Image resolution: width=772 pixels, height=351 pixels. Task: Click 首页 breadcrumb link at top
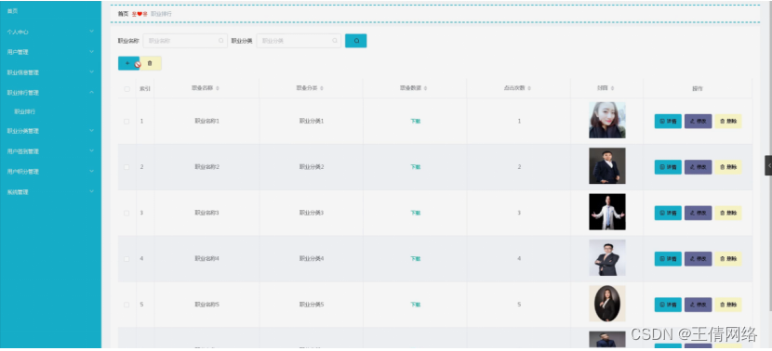coord(123,14)
